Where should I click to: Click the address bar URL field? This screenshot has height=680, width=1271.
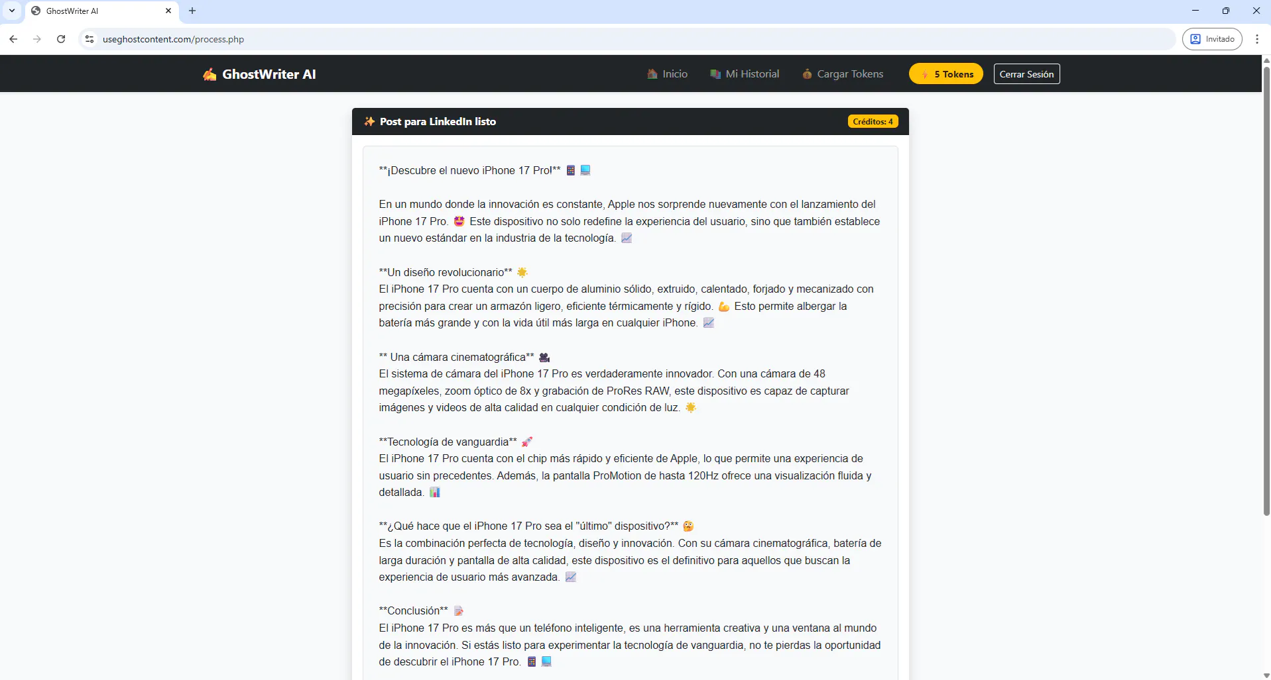(627, 39)
